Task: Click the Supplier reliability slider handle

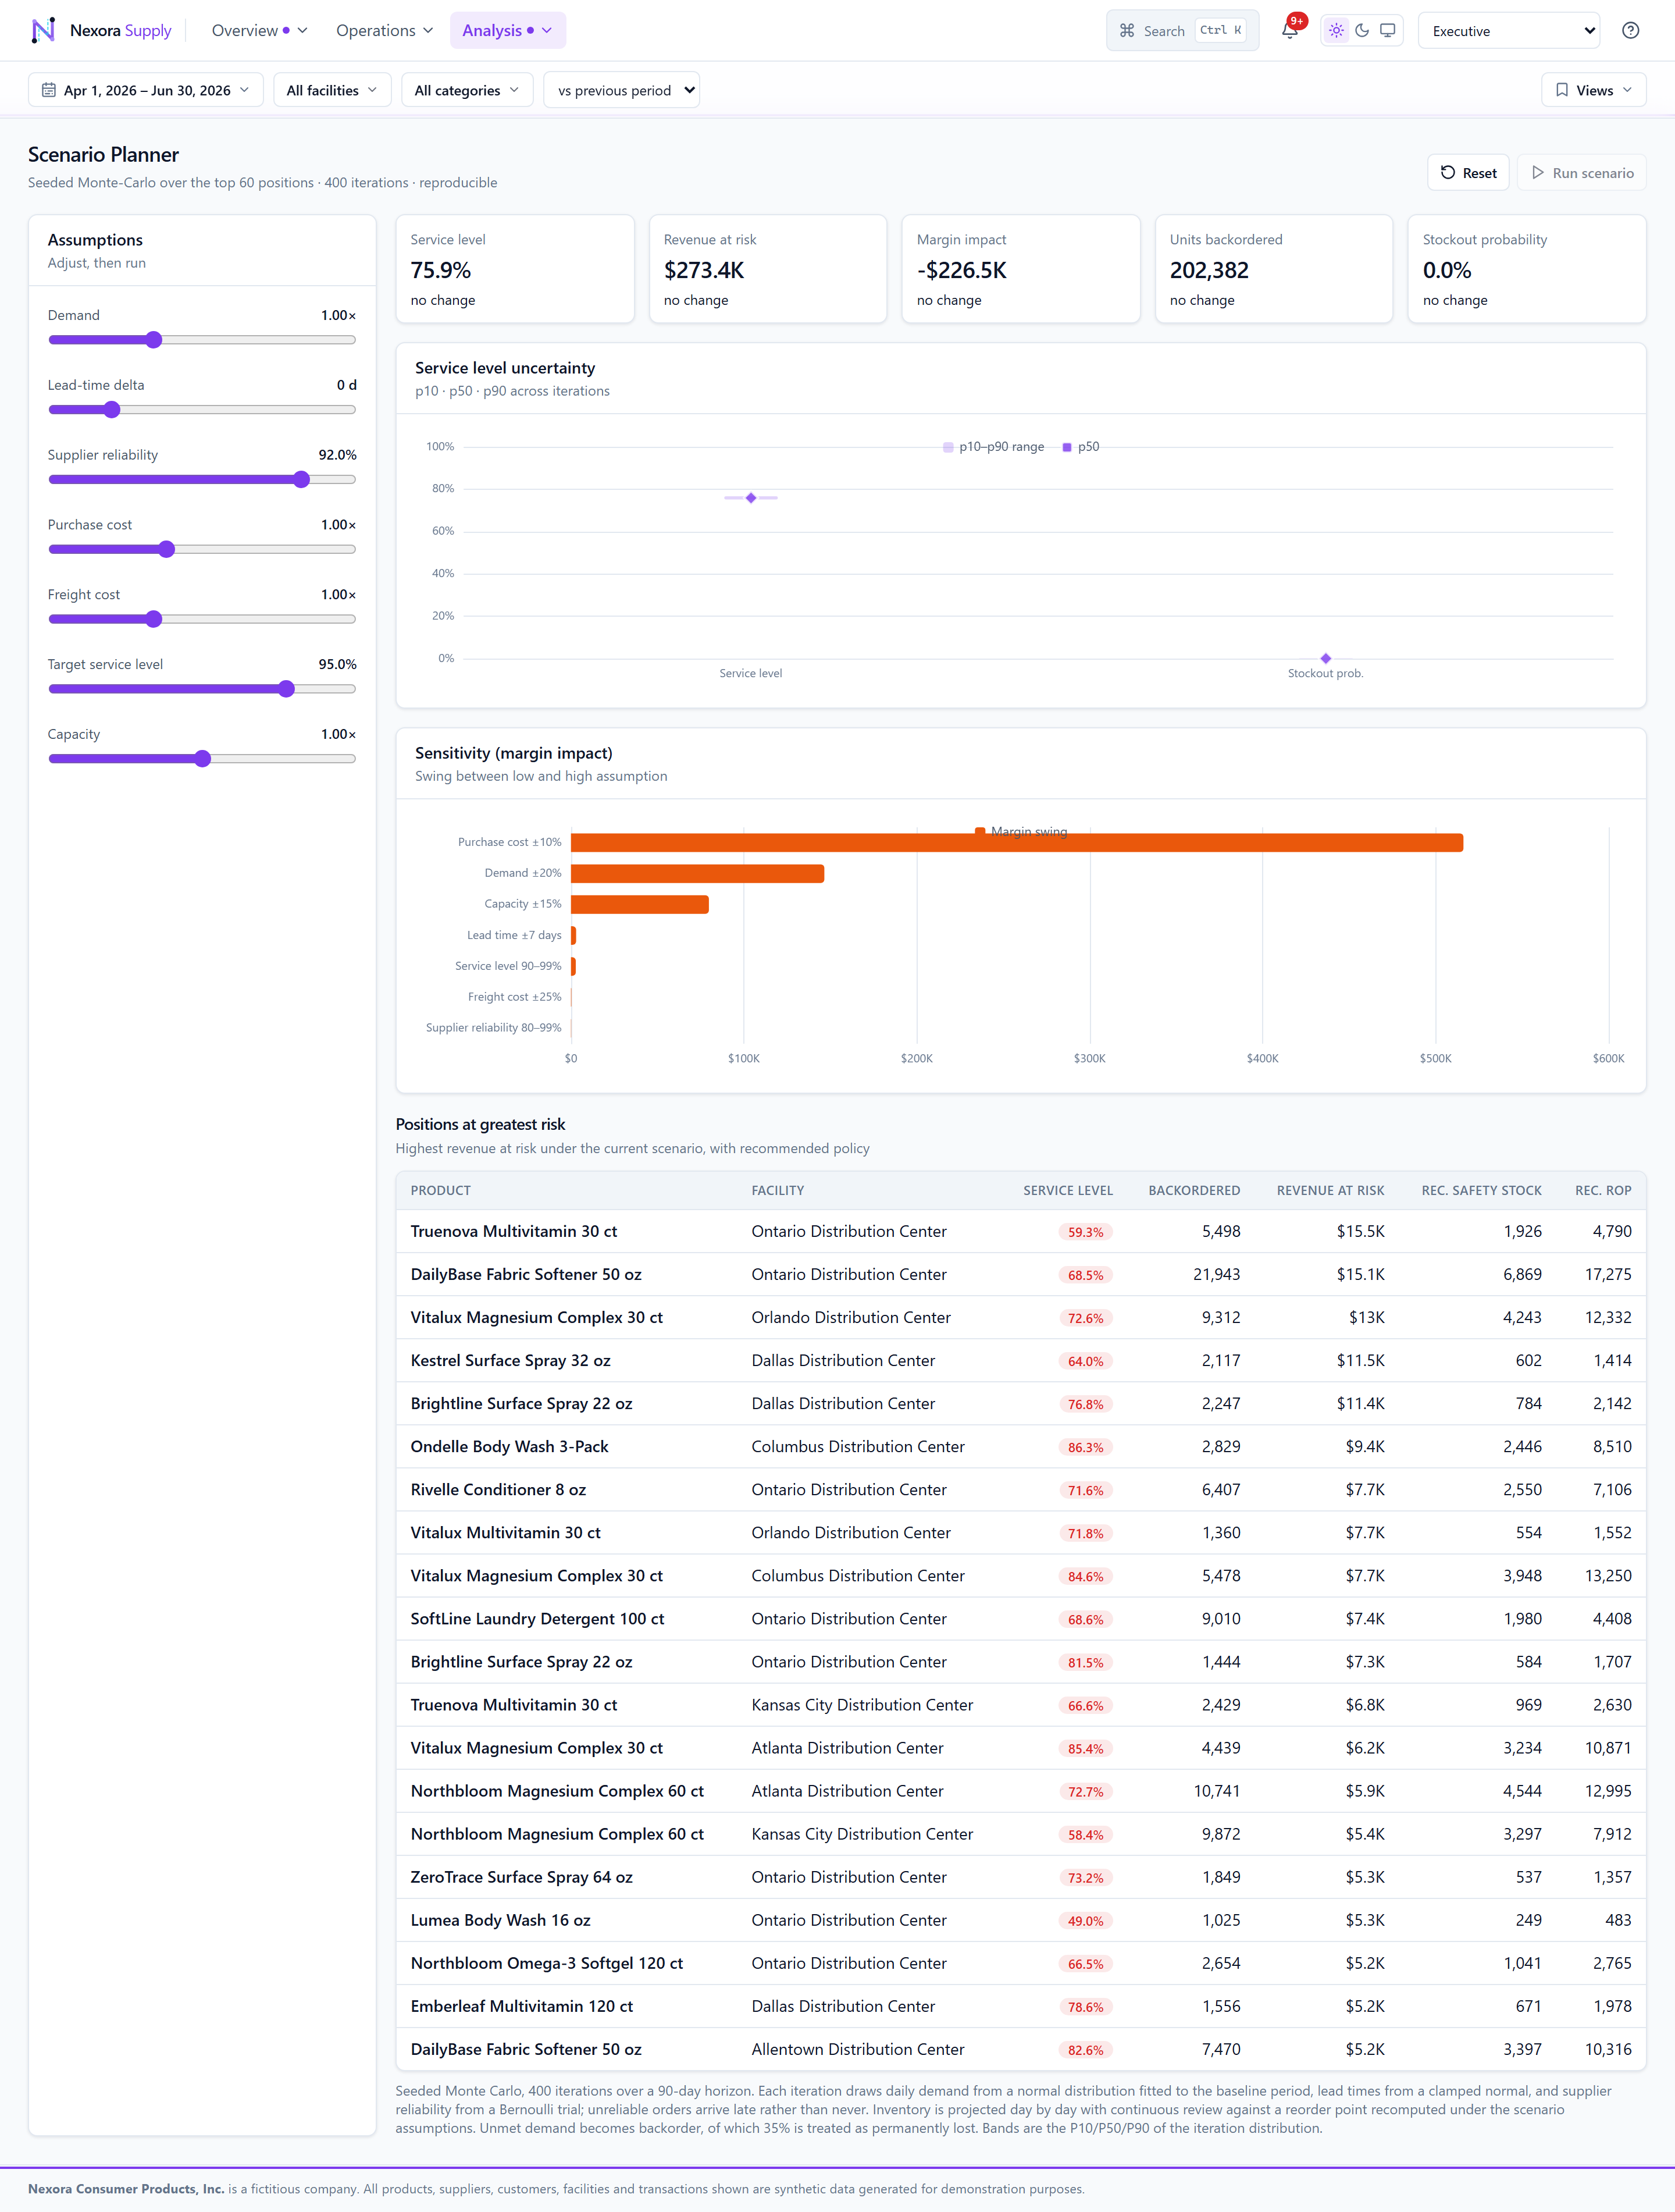Action: 302,480
